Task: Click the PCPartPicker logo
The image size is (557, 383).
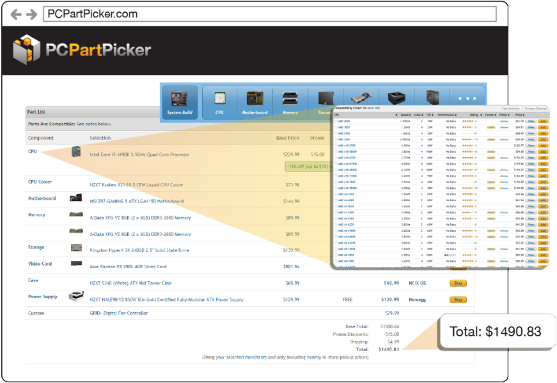Action: (x=82, y=50)
